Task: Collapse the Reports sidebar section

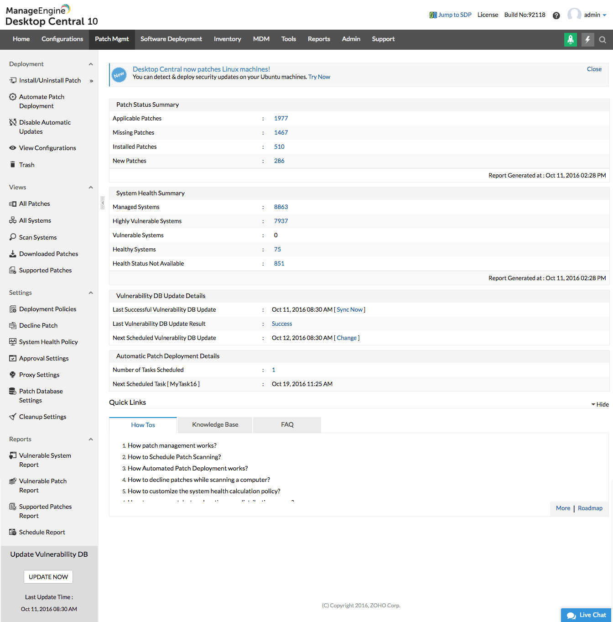Action: click(91, 439)
